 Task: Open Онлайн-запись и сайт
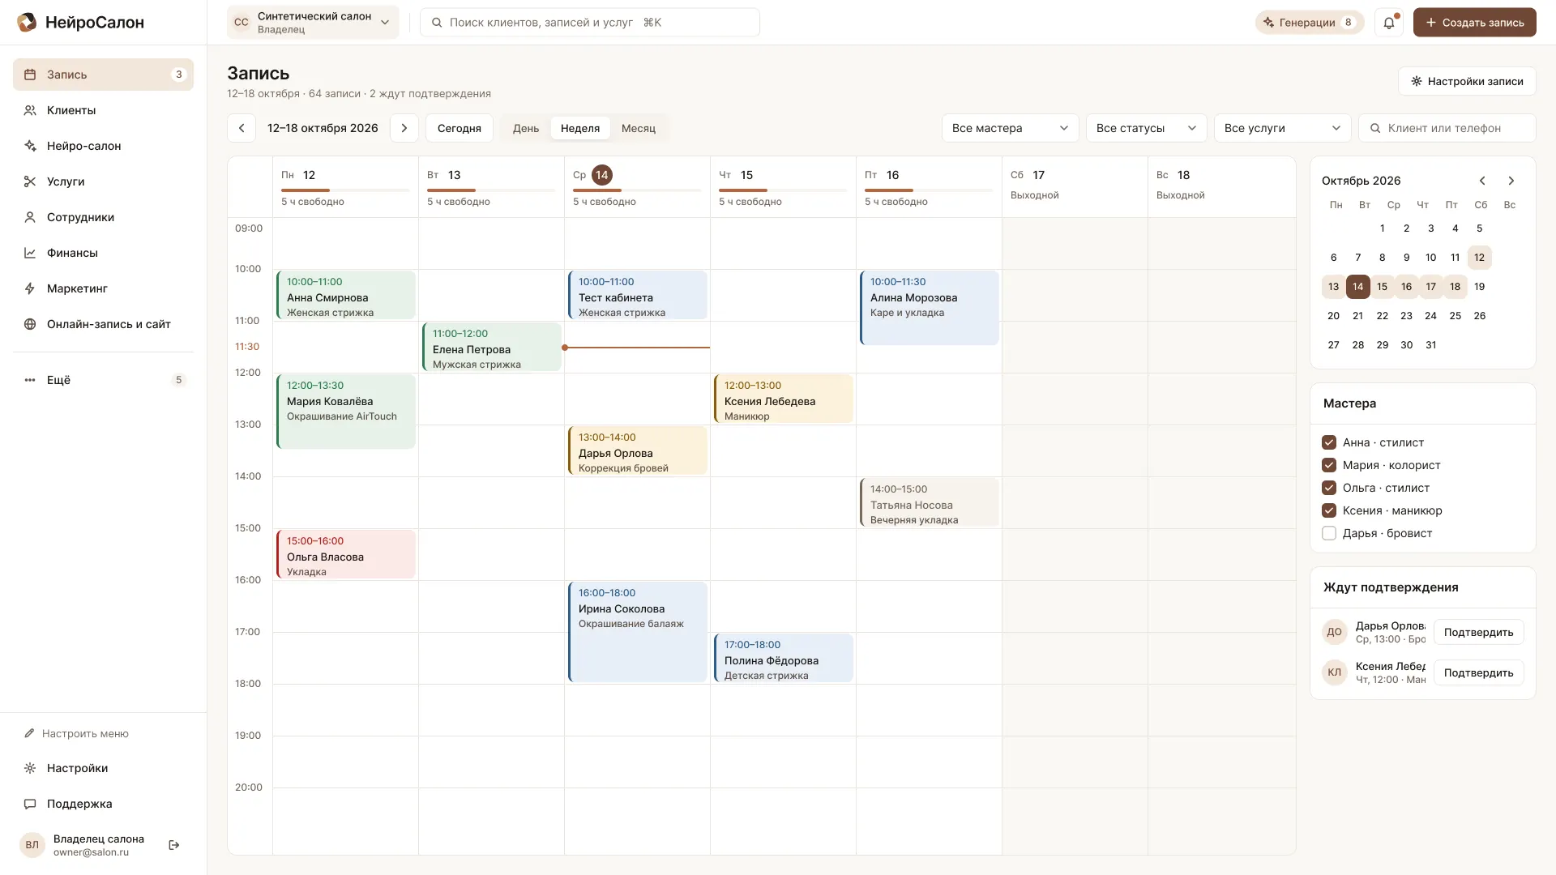(x=103, y=324)
